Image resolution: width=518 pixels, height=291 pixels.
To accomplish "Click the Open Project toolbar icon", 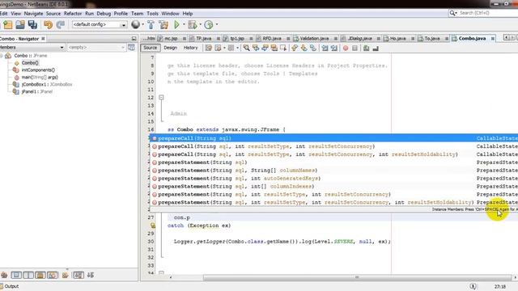I will [x=19, y=25].
